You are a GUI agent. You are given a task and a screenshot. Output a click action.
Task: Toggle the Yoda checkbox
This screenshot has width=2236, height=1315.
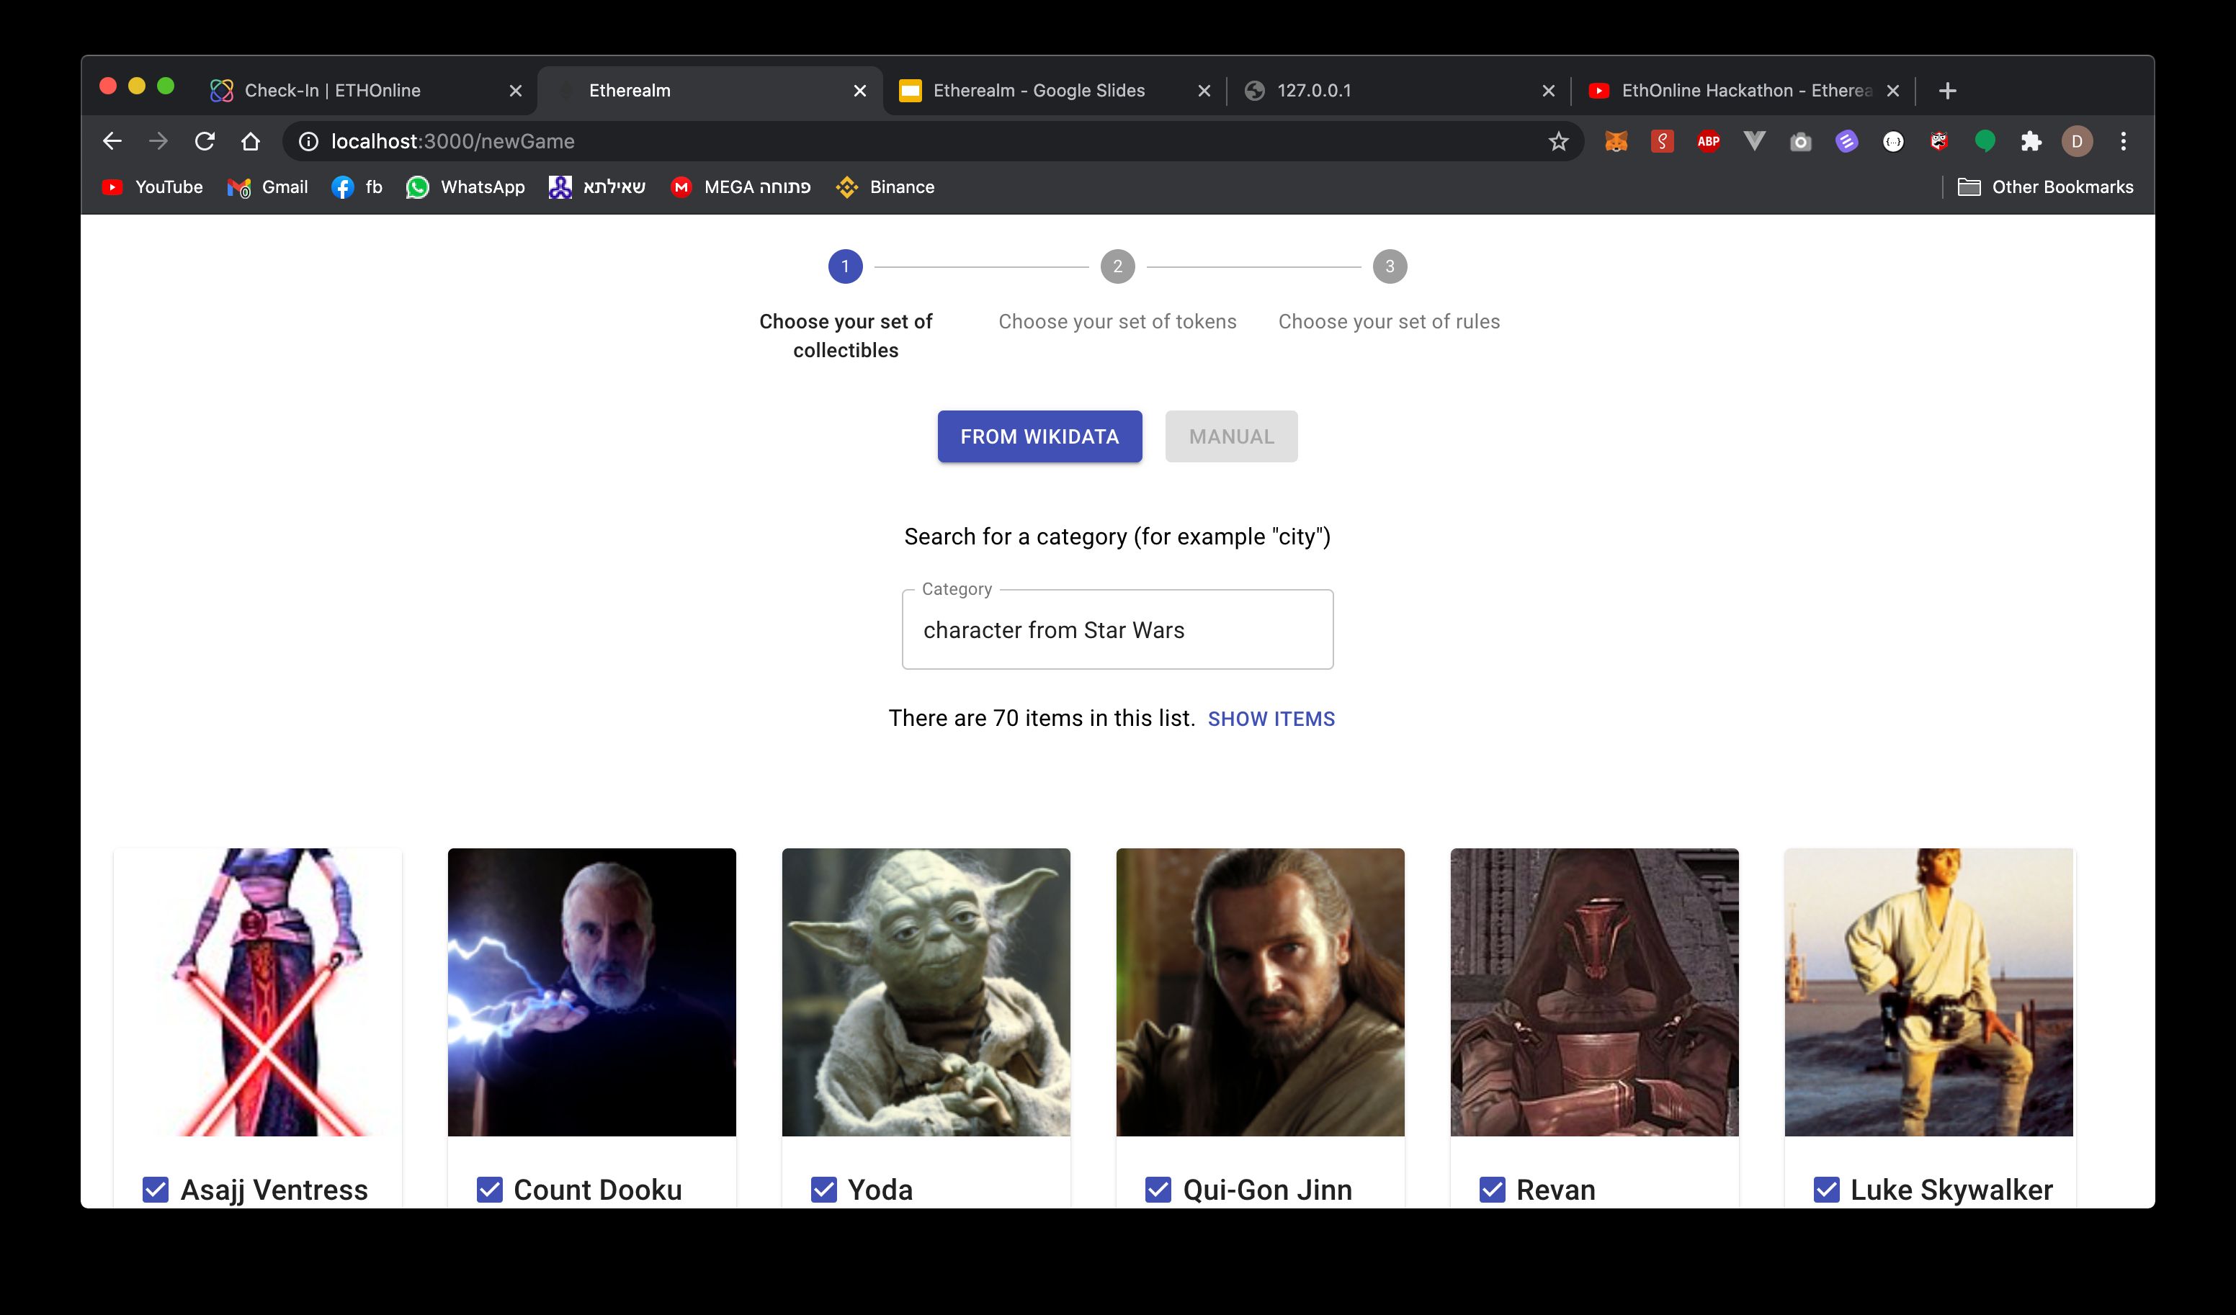click(x=820, y=1188)
